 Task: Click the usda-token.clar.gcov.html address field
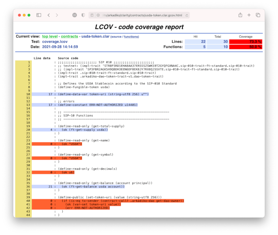(x=139, y=15)
